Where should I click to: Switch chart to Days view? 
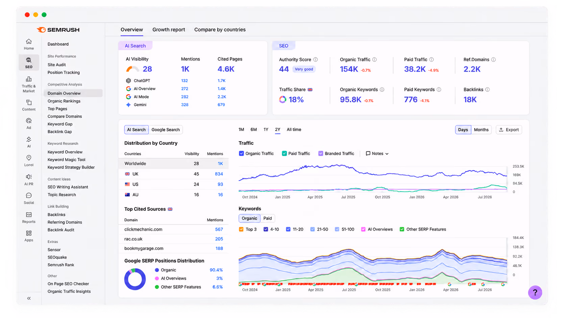point(463,130)
